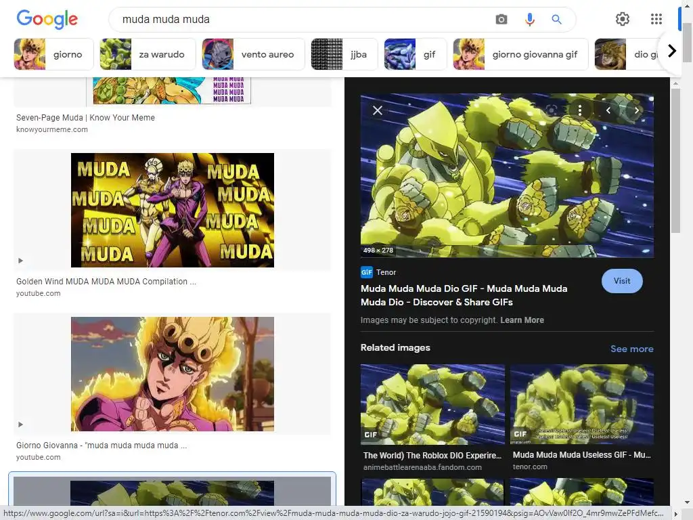The width and height of the screenshot is (693, 520).
Task: Click See more related images
Action: (x=631, y=349)
